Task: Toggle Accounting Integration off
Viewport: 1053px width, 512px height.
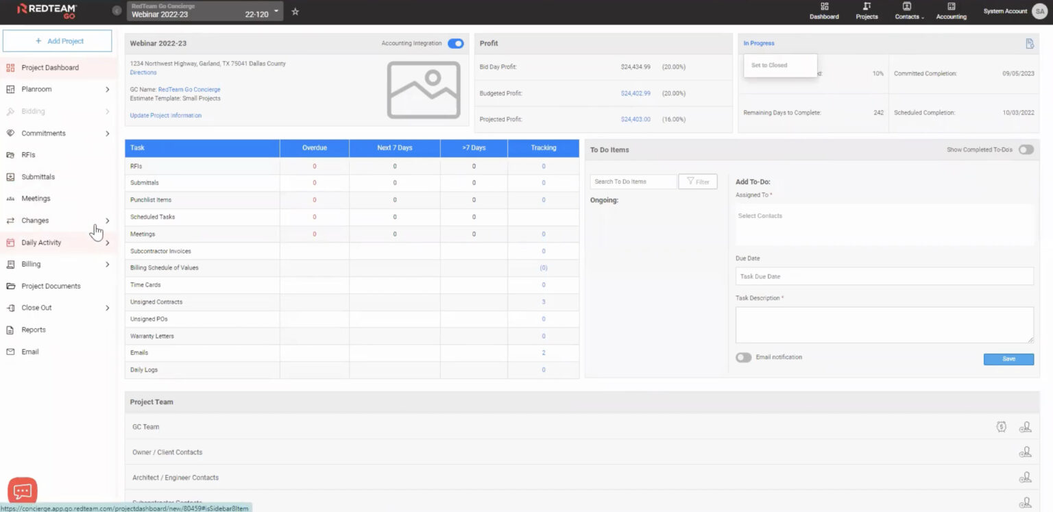Action: point(455,42)
